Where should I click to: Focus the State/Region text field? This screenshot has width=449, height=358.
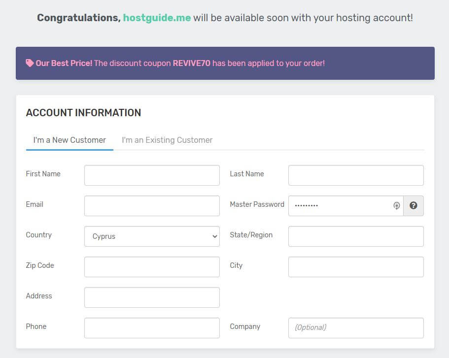coord(356,236)
